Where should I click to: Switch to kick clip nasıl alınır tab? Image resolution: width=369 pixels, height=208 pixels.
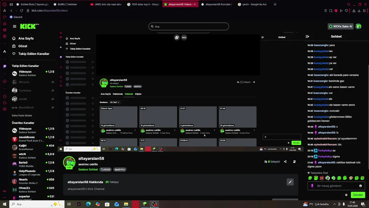(106, 4)
